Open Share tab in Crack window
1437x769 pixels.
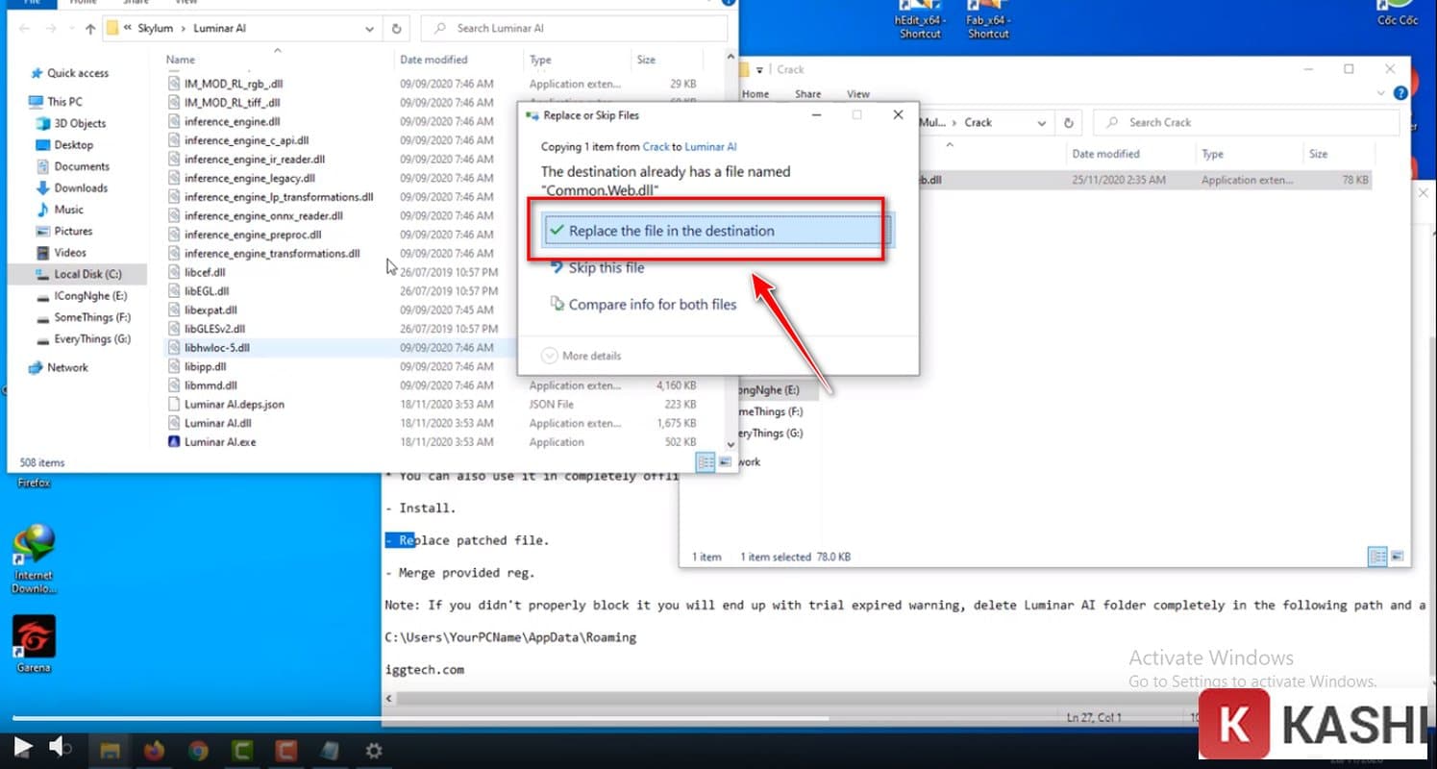pyautogui.click(x=807, y=94)
